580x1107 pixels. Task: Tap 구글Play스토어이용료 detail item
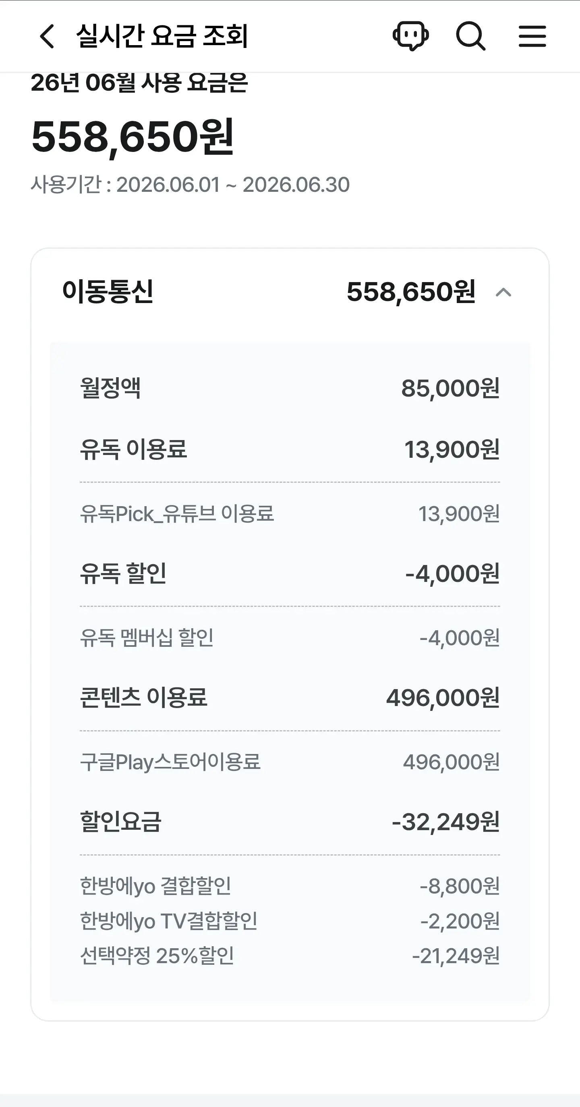[290, 762]
